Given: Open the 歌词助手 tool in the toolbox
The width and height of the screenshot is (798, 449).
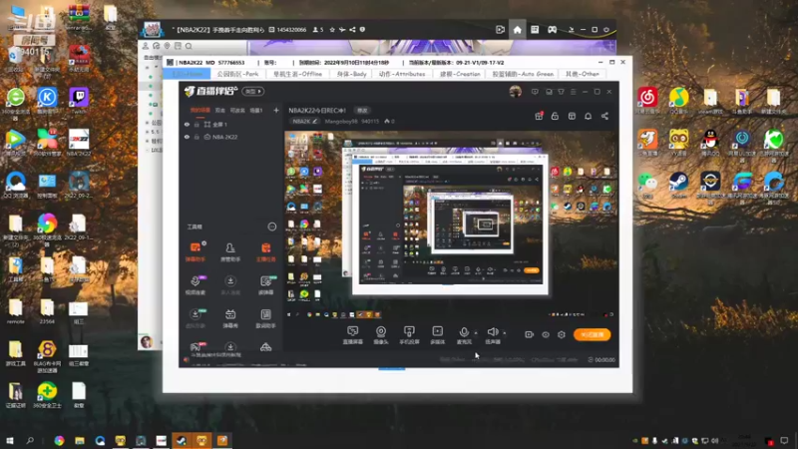Looking at the screenshot, I should coord(265,318).
